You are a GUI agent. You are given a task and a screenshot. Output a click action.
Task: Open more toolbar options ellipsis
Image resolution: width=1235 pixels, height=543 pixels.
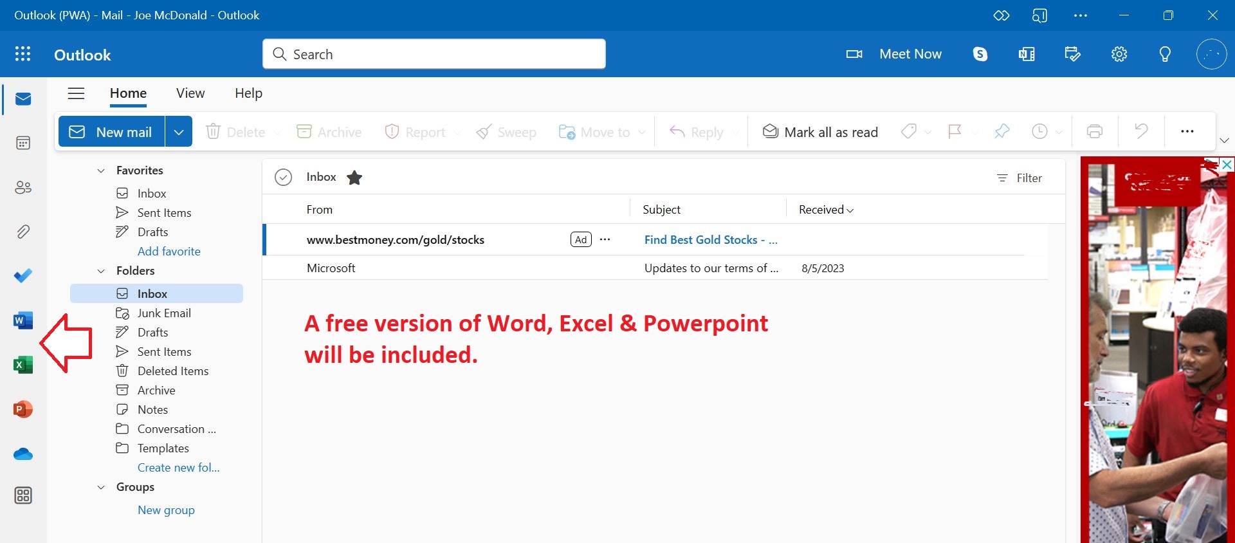pyautogui.click(x=1187, y=132)
